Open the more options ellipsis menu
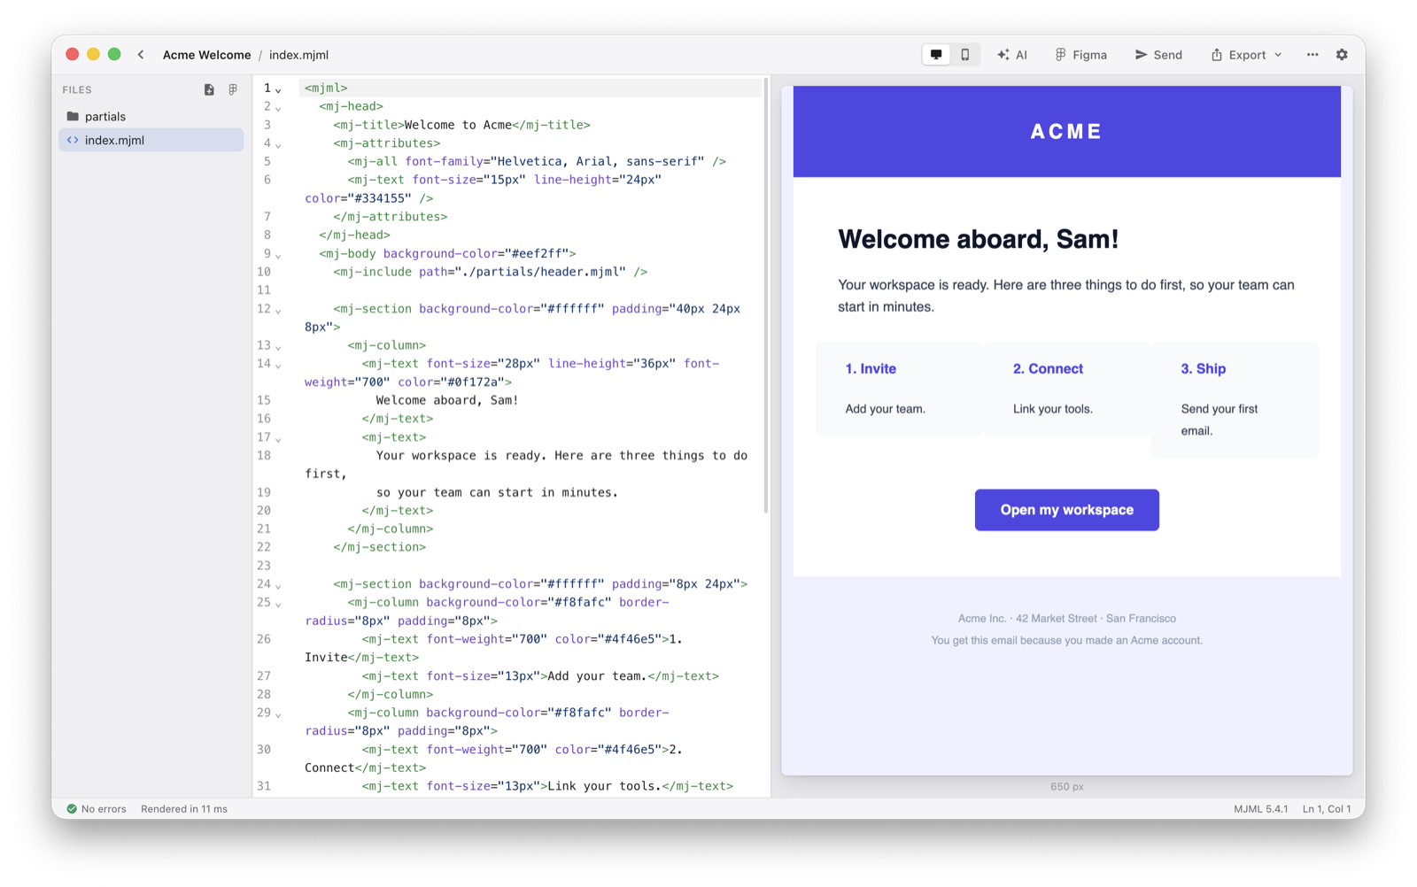 click(x=1312, y=55)
